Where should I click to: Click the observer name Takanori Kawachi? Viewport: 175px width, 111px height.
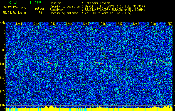[98, 3]
